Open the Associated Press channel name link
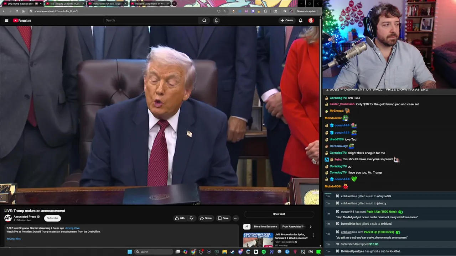The image size is (456, 256). (25, 217)
